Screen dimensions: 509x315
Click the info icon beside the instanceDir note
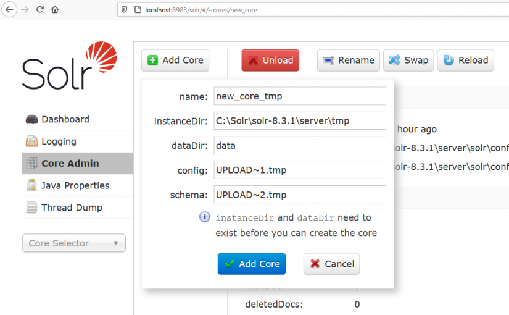coord(204,217)
